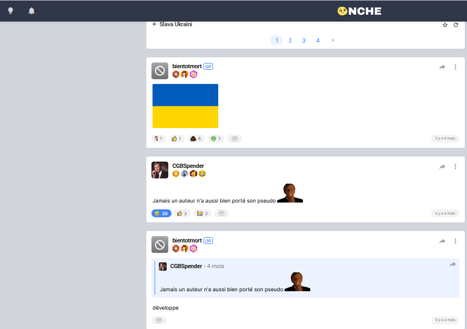The image size is (467, 329).
Task: Share the first bientotmort post
Action: (442, 67)
